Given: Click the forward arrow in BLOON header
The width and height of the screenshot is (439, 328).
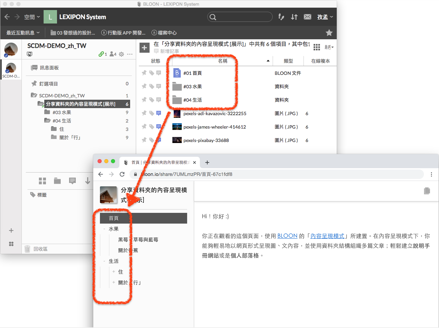Looking at the screenshot, I should coord(17,17).
